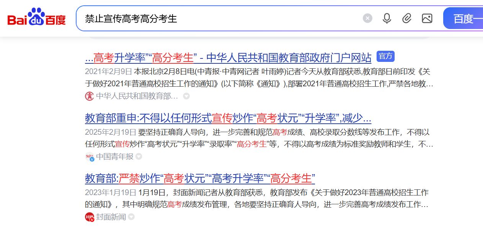Open the 中国青年报 source link

pos(114,157)
